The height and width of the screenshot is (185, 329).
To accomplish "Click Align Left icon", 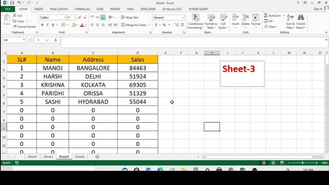I will [x=93, y=25].
